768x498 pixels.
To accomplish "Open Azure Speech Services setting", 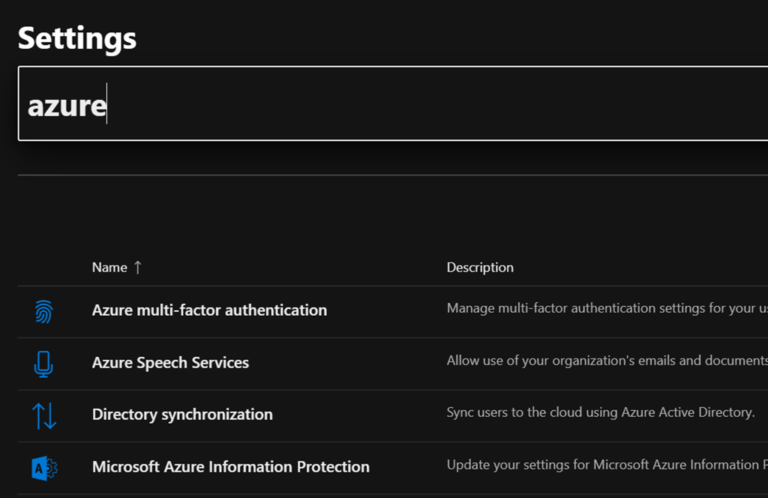I will click(x=170, y=363).
